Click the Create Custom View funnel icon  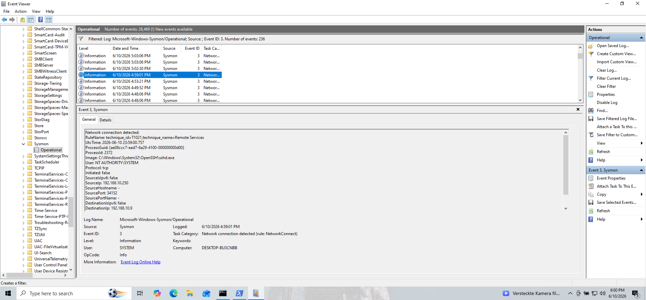coord(591,54)
